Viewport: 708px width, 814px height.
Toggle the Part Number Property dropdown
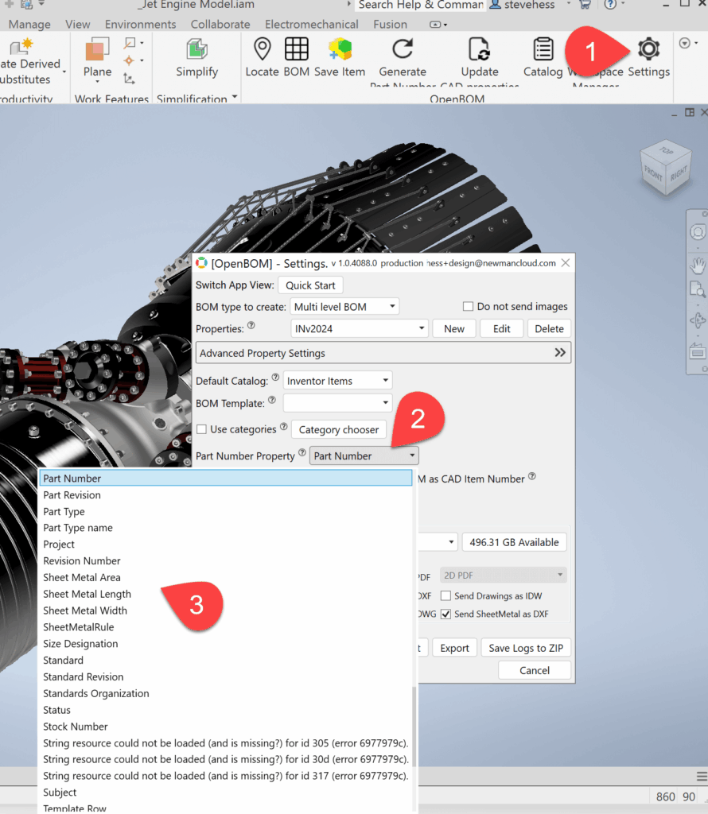point(364,455)
